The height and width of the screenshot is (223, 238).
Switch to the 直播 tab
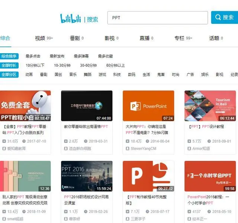[x=146, y=38]
